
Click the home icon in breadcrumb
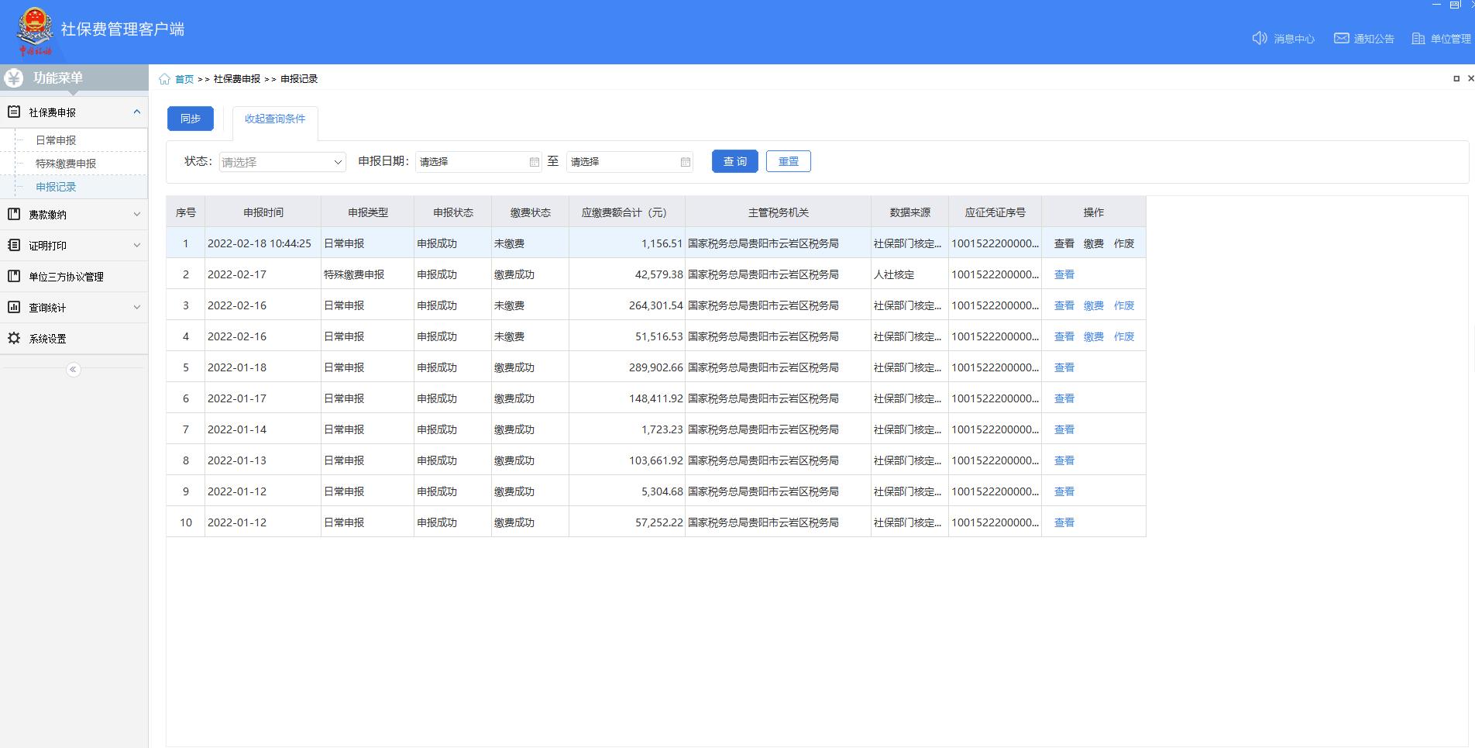(x=164, y=79)
